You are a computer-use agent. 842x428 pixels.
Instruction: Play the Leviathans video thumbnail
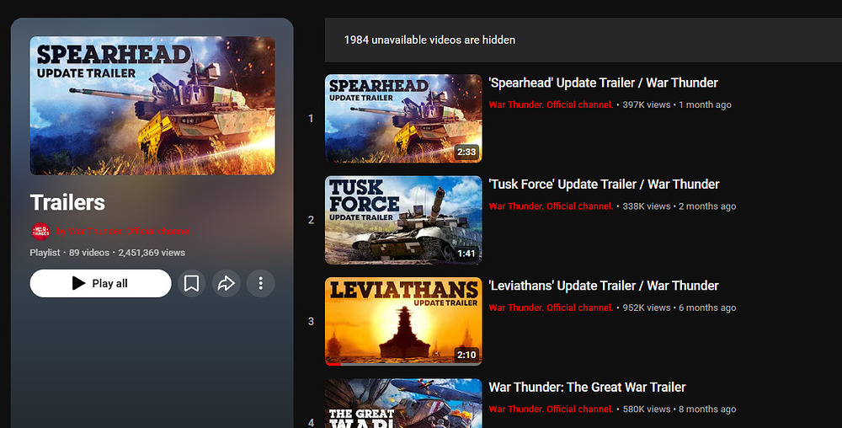pos(403,320)
